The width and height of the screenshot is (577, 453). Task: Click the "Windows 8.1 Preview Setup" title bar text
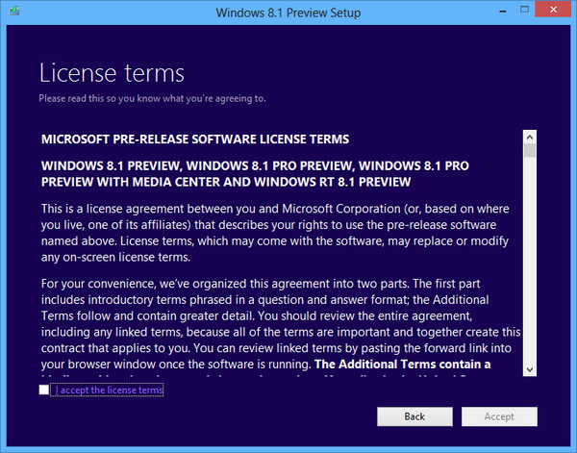pos(288,13)
